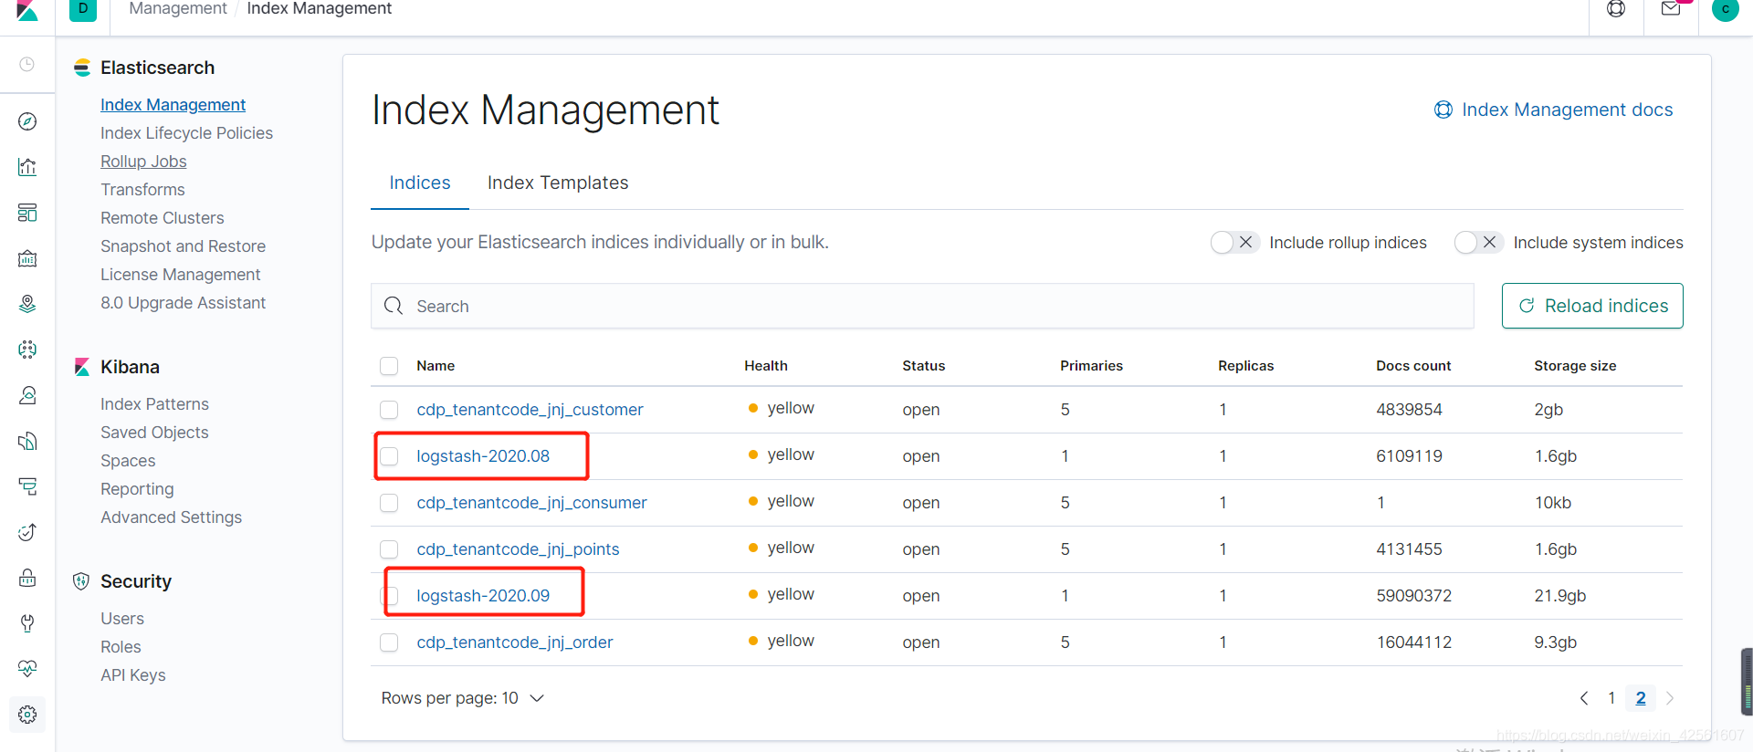Screen dimensions: 1753x752
Task: Check the cdp_tenantcode_jnj_customer row checkbox
Action: click(389, 410)
